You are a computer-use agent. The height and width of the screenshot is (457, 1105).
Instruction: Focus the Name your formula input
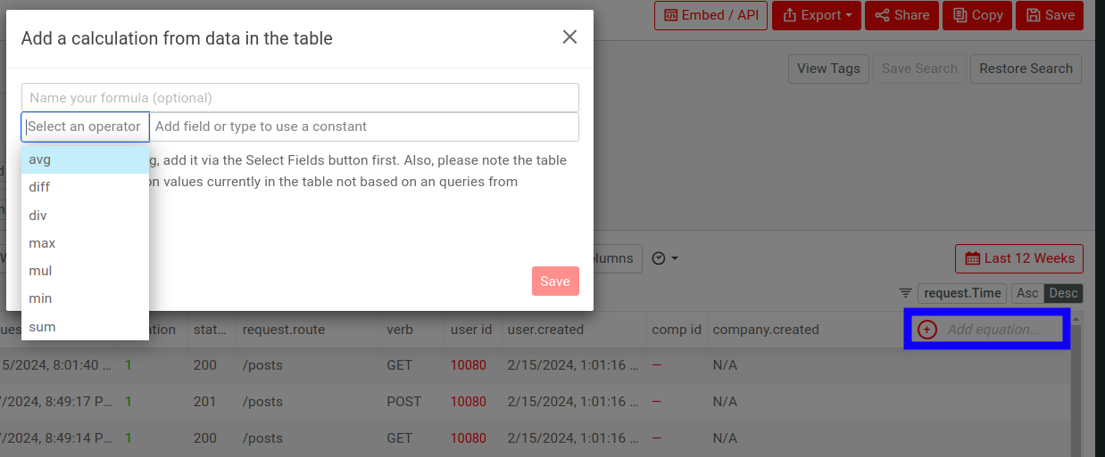click(300, 97)
